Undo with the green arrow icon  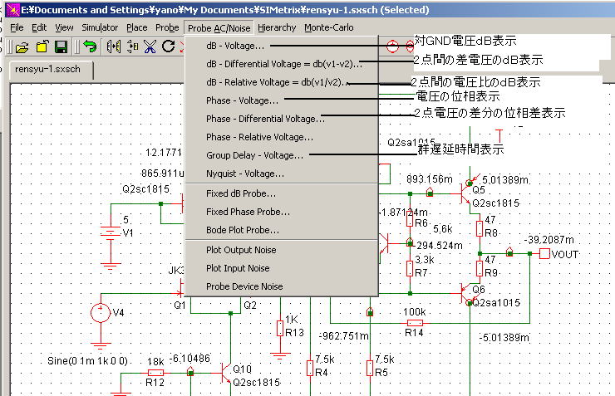(x=90, y=46)
